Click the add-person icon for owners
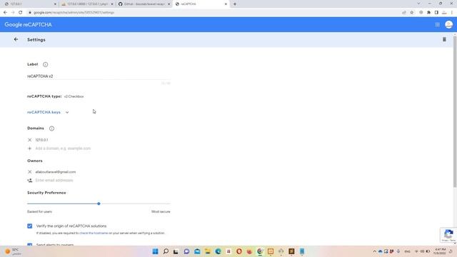 30,181
